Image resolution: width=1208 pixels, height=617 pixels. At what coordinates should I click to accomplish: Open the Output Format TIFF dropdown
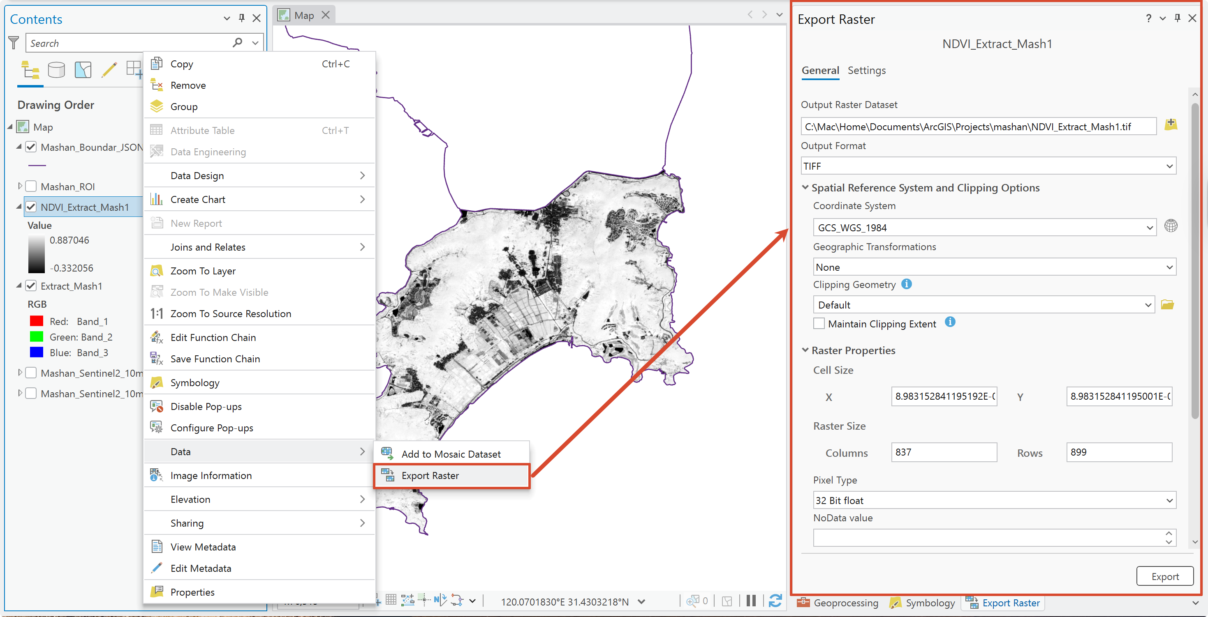tap(988, 166)
